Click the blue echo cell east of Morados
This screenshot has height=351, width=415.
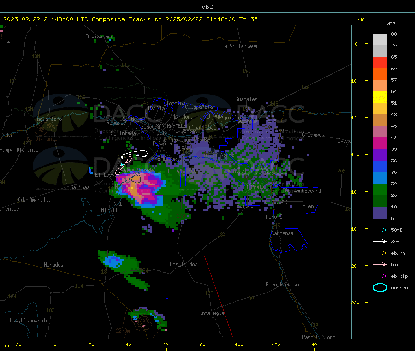tap(113, 262)
